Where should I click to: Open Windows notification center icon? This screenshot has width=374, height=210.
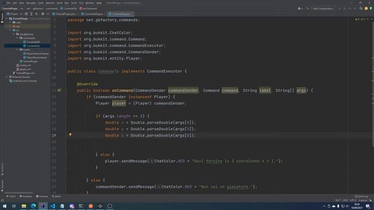point(368,206)
